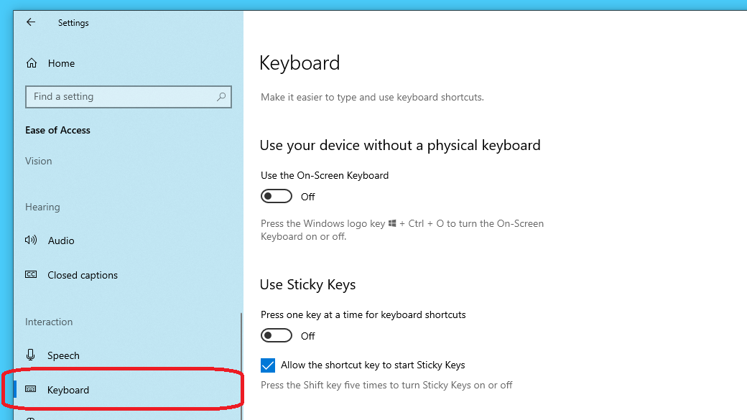Enable the Sticky Keys toggle
747x420 pixels.
276,335
